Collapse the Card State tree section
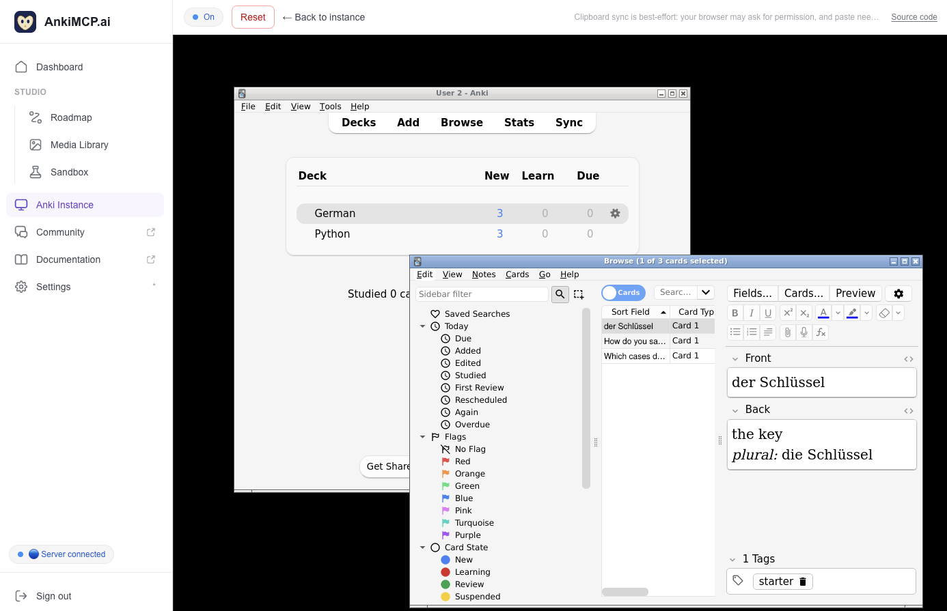Image resolution: width=947 pixels, height=611 pixels. (423, 548)
